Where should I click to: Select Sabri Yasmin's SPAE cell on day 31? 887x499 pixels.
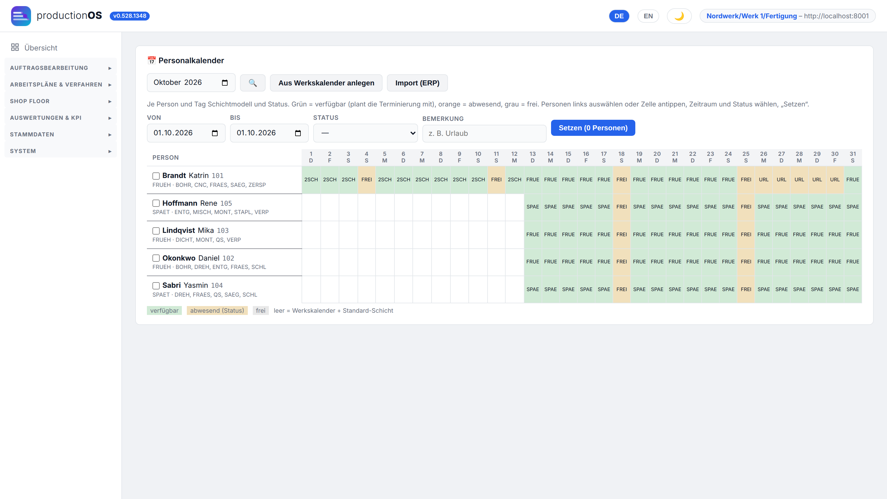[853, 289]
